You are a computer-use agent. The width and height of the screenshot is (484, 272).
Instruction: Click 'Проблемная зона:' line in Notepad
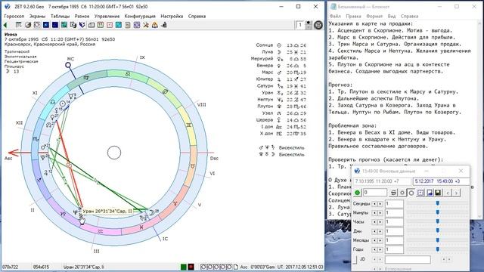point(352,125)
